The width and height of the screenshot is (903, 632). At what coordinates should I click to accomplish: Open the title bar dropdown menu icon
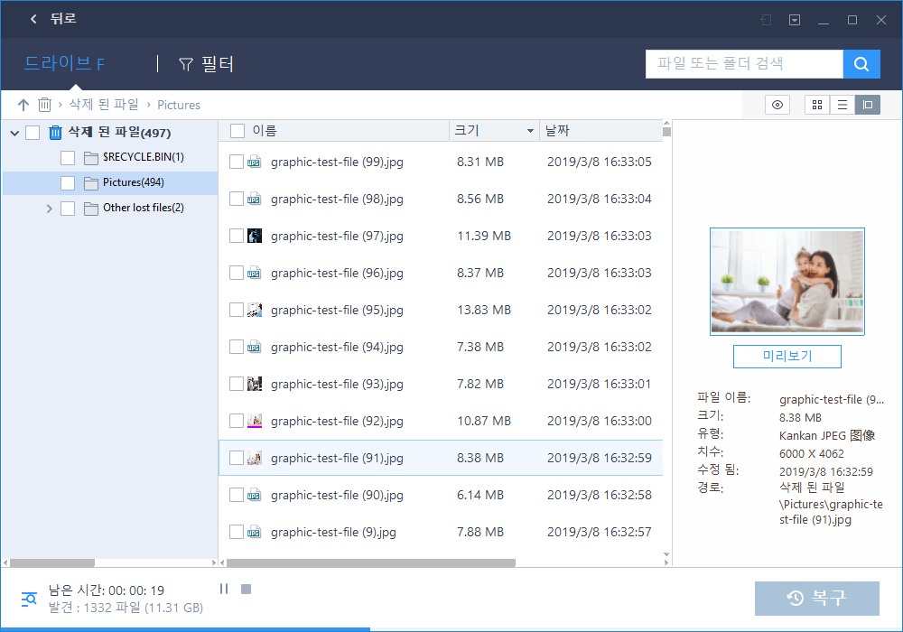click(x=794, y=20)
